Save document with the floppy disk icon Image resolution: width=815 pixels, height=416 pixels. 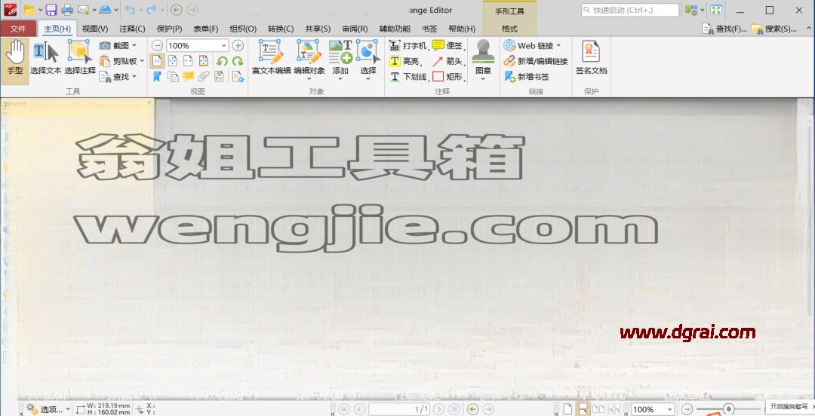tap(51, 10)
